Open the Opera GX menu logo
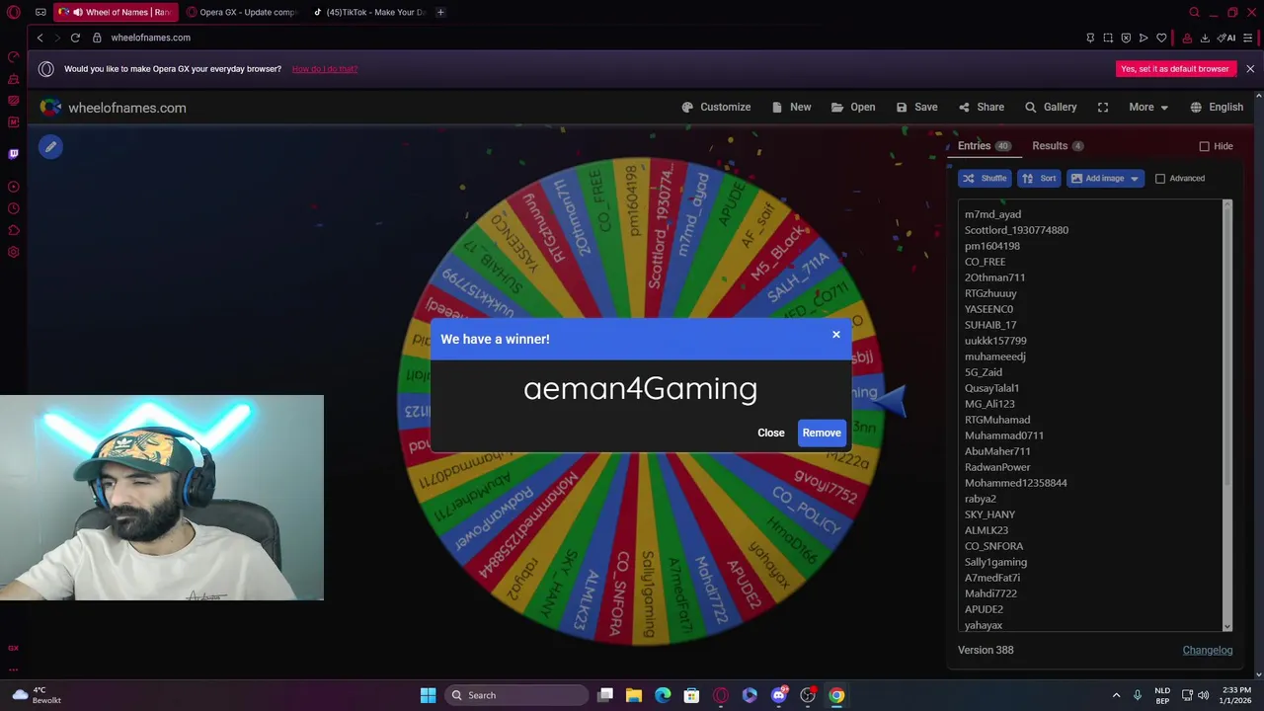The image size is (1264, 711). [x=14, y=12]
